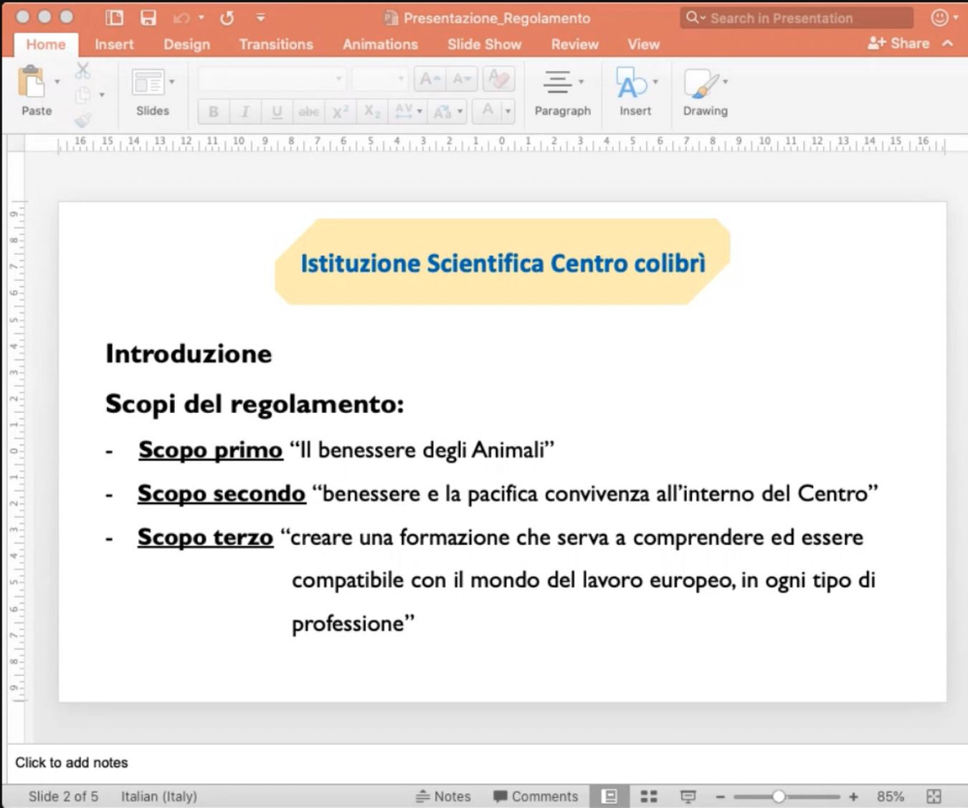
Task: Click the Increase Font Size icon
Action: pyautogui.click(x=430, y=79)
